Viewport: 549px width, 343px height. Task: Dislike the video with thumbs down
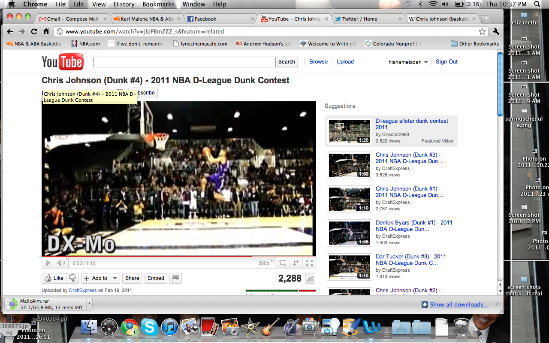click(72, 278)
